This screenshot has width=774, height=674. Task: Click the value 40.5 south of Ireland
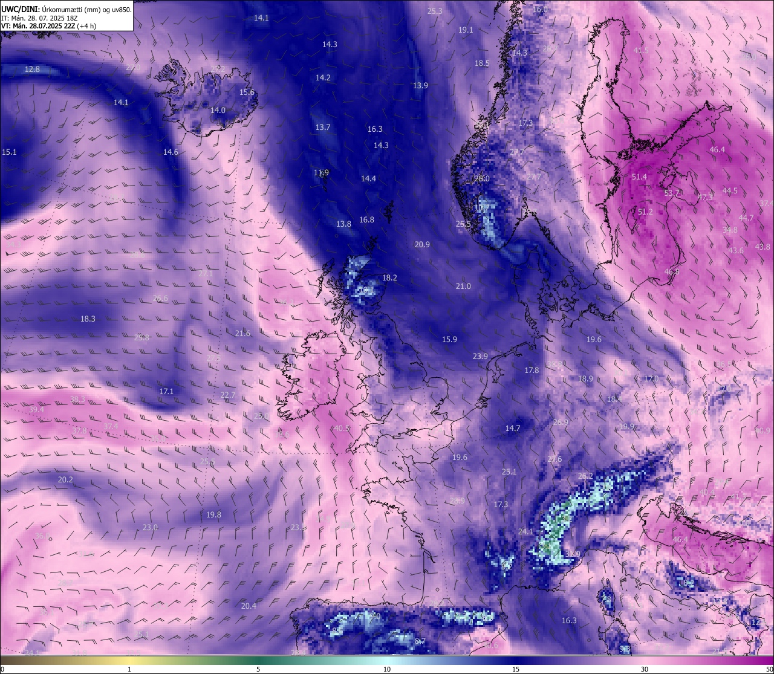(x=342, y=429)
